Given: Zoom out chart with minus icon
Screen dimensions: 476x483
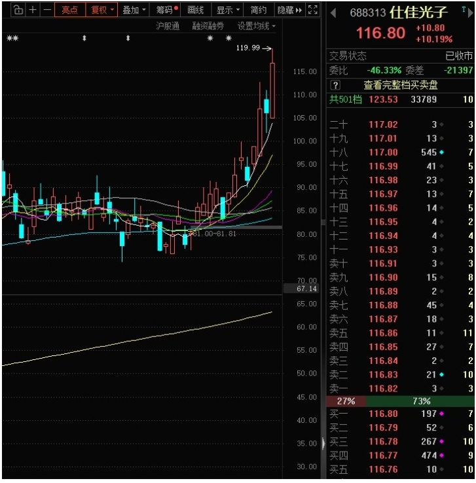Looking at the screenshot, I should (x=46, y=10).
